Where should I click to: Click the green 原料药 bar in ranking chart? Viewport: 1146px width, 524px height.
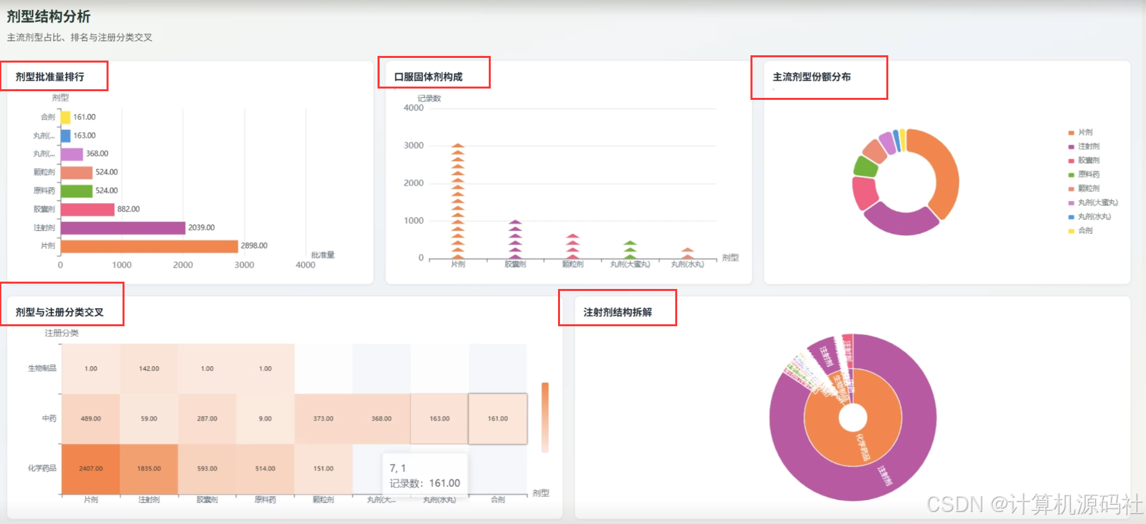77,191
